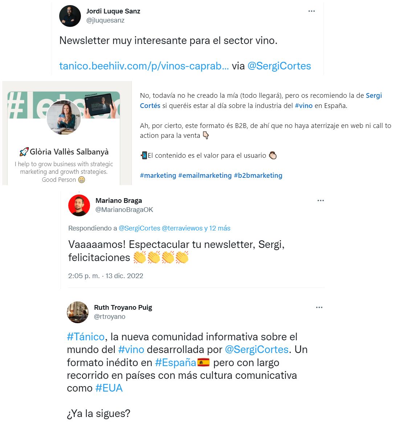This screenshot has height=433, width=412.
Task: Click the #vino hashtag in LinkedIn post
Action: click(x=303, y=106)
